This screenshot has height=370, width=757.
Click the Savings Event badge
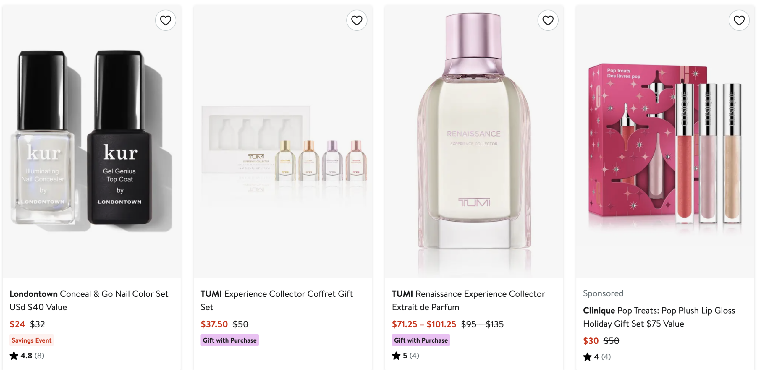click(x=32, y=340)
